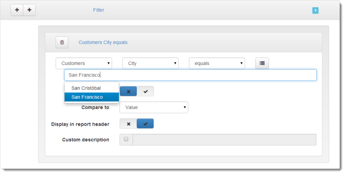The image size is (345, 174).
Task: Tick the Custom description checkbox
Action: pyautogui.click(x=126, y=139)
